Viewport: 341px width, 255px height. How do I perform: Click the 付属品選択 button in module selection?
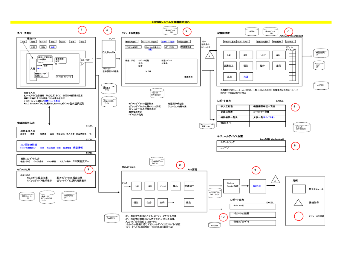coord(184,42)
